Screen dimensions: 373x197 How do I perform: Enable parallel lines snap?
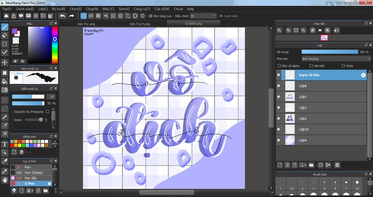[x=91, y=16]
